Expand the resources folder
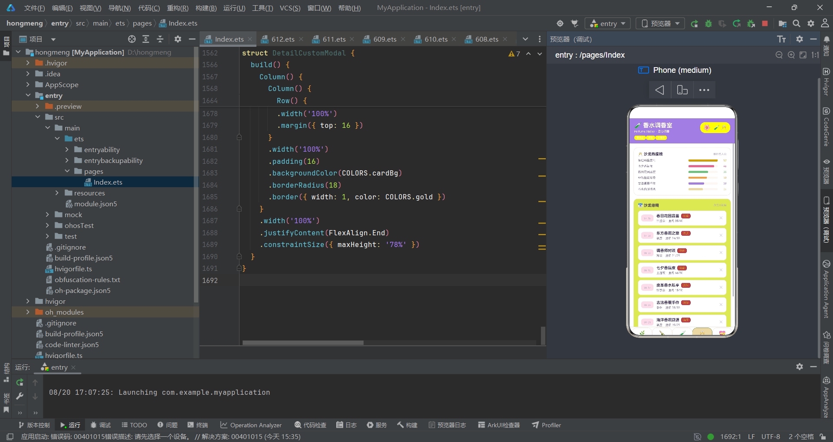 (x=57, y=193)
